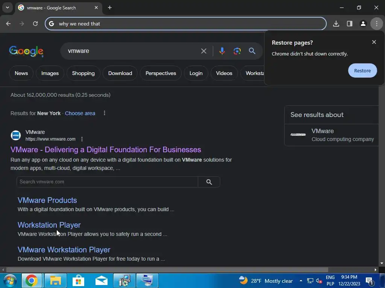Click the vertical scrollbar down arrow
385x288 pixels.
(x=382, y=263)
